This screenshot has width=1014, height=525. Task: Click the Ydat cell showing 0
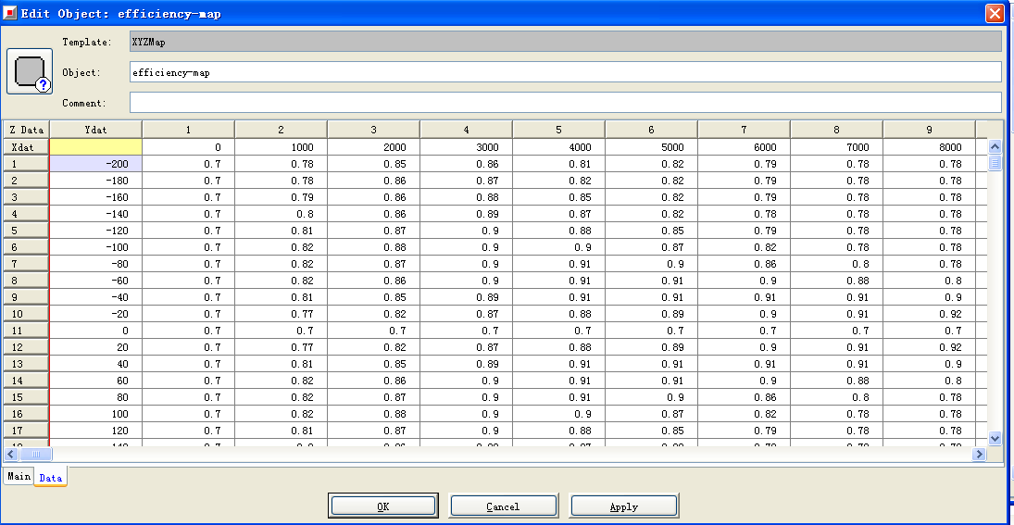coord(95,331)
